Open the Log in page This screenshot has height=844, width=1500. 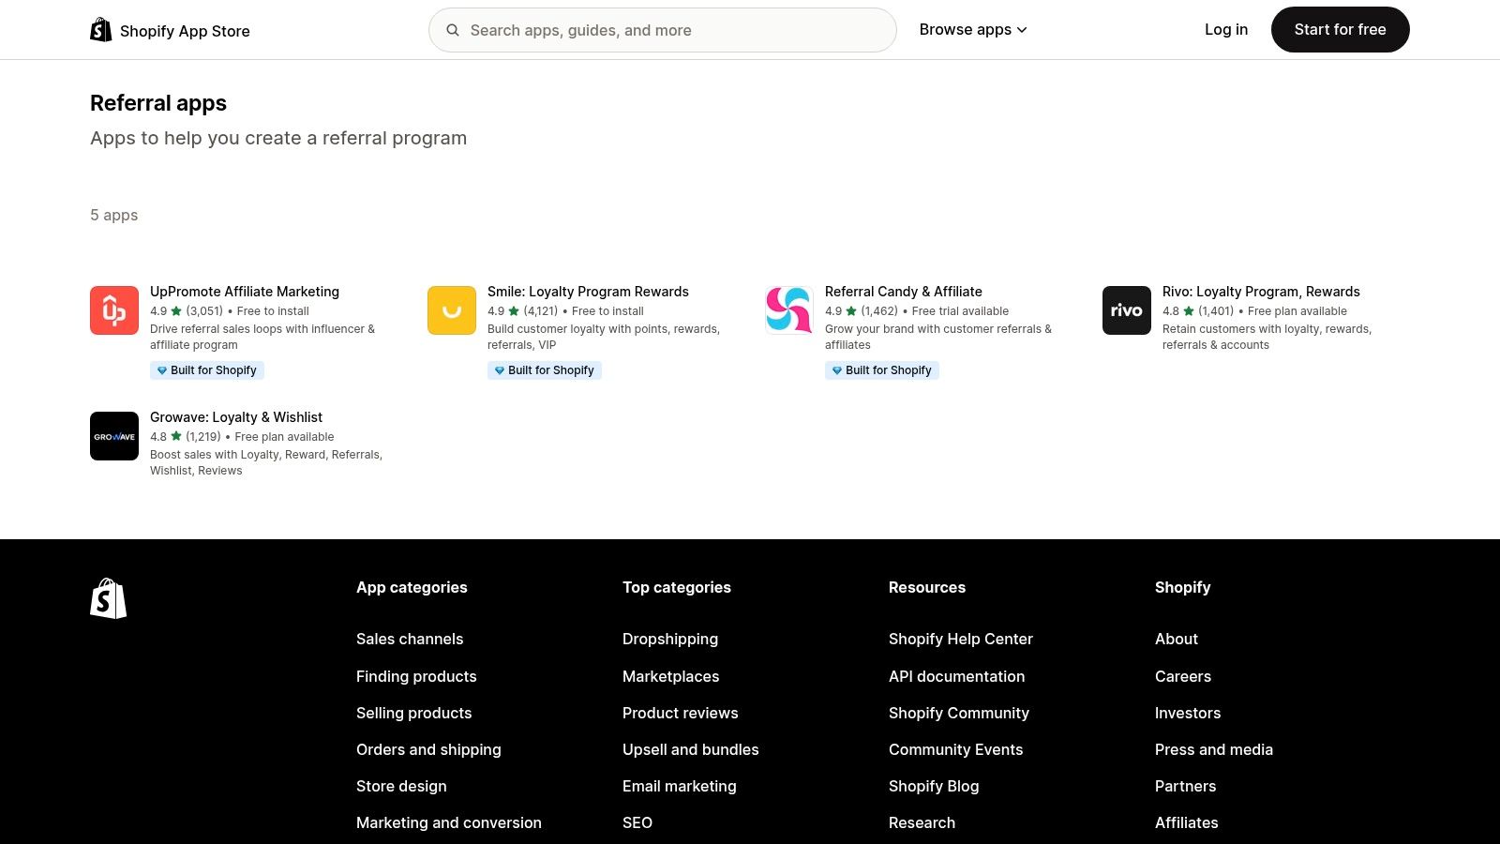1226,29
